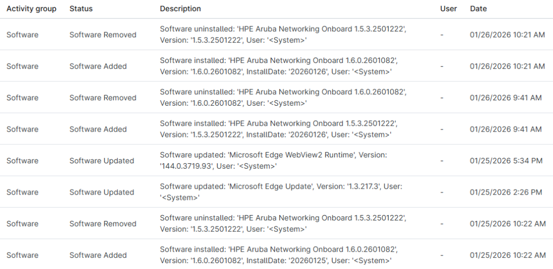Select the 01/26/2026 10:21 AM Software Added status

(x=98, y=66)
